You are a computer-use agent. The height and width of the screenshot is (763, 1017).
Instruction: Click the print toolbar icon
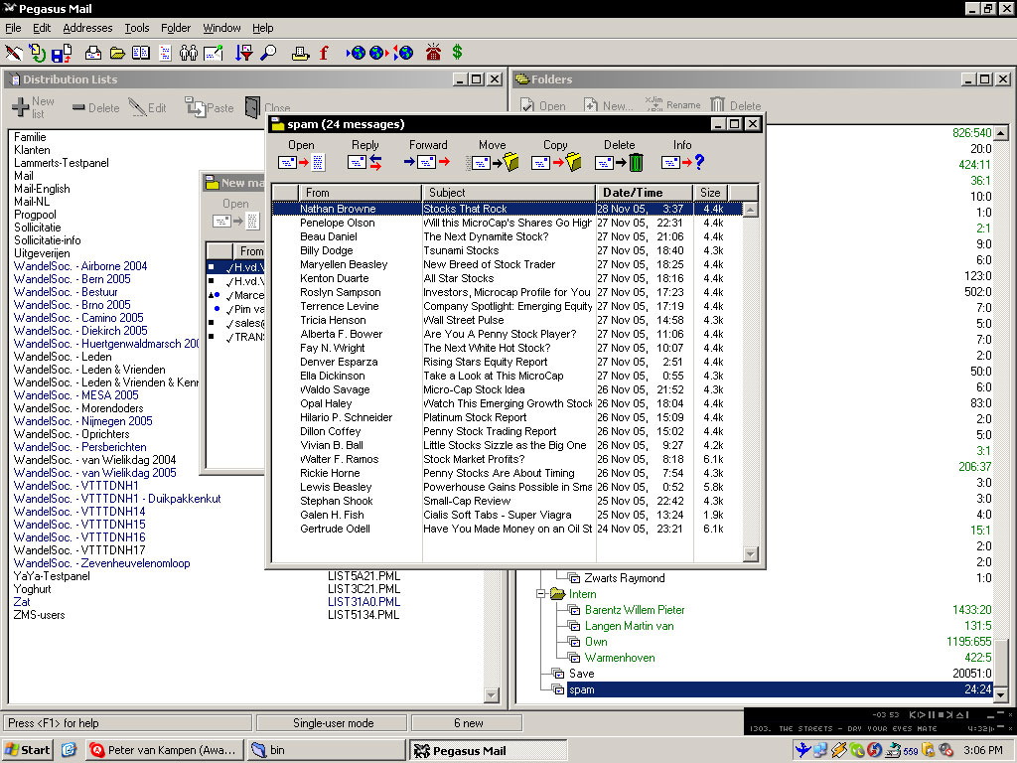(300, 54)
